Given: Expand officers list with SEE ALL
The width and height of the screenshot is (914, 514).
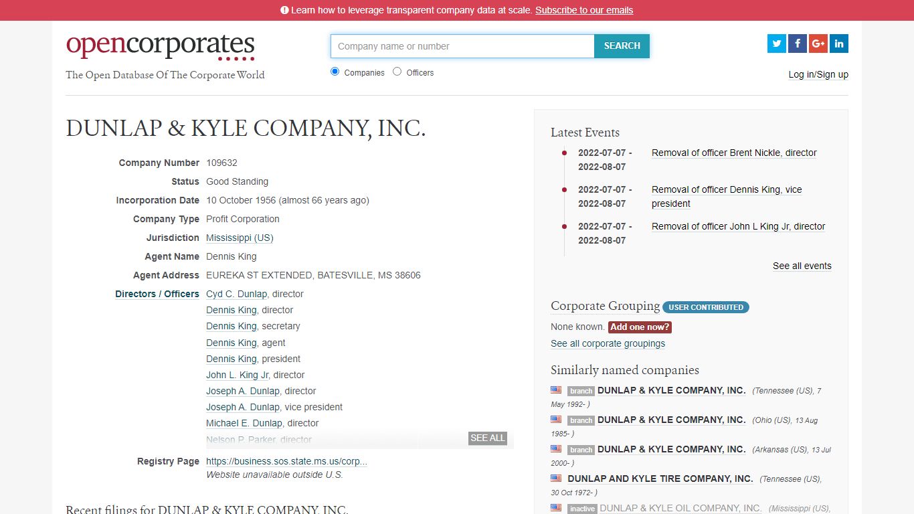Looking at the screenshot, I should tap(488, 438).
